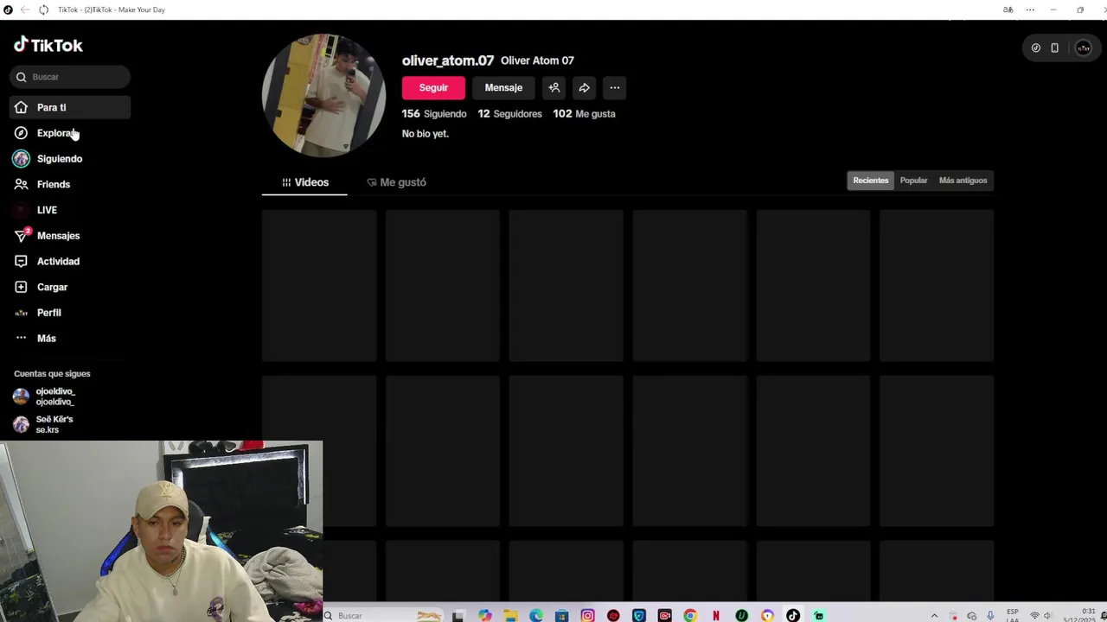Viewport: 1107px width, 622px height.
Task: Sort videos by Recientes
Action: coord(871,181)
